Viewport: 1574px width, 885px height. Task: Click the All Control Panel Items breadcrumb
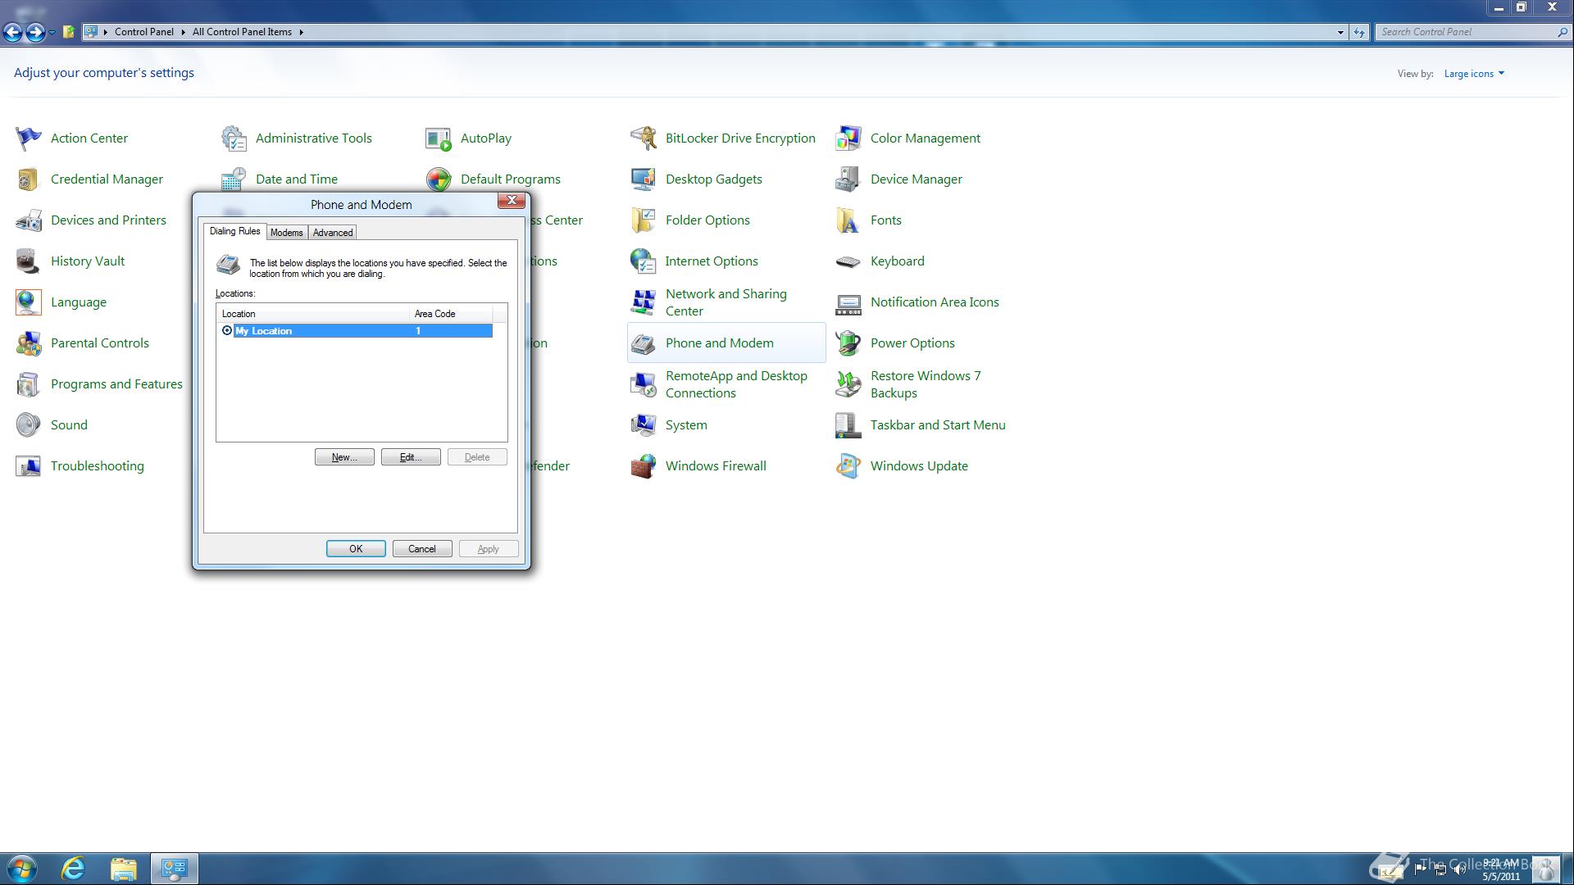pos(242,32)
